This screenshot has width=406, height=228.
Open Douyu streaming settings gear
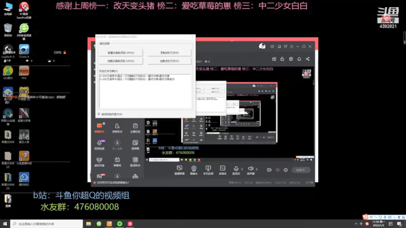286,170
